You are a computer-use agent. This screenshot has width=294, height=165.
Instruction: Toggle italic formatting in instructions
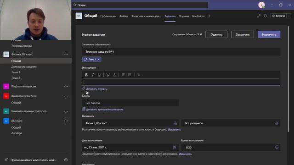(93, 75)
